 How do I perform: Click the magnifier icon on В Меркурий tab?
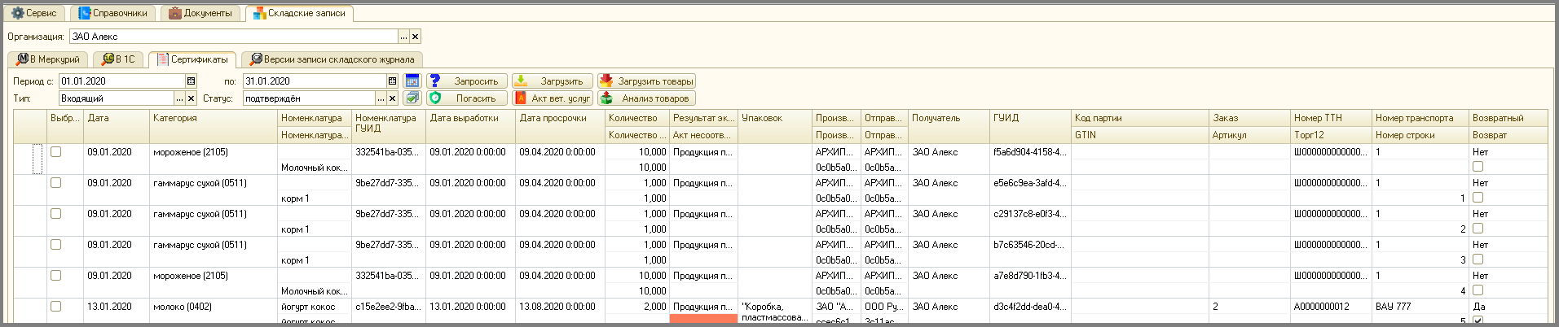click(22, 59)
